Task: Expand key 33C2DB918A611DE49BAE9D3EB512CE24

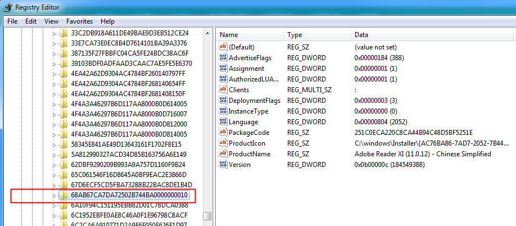Action: (x=55, y=33)
